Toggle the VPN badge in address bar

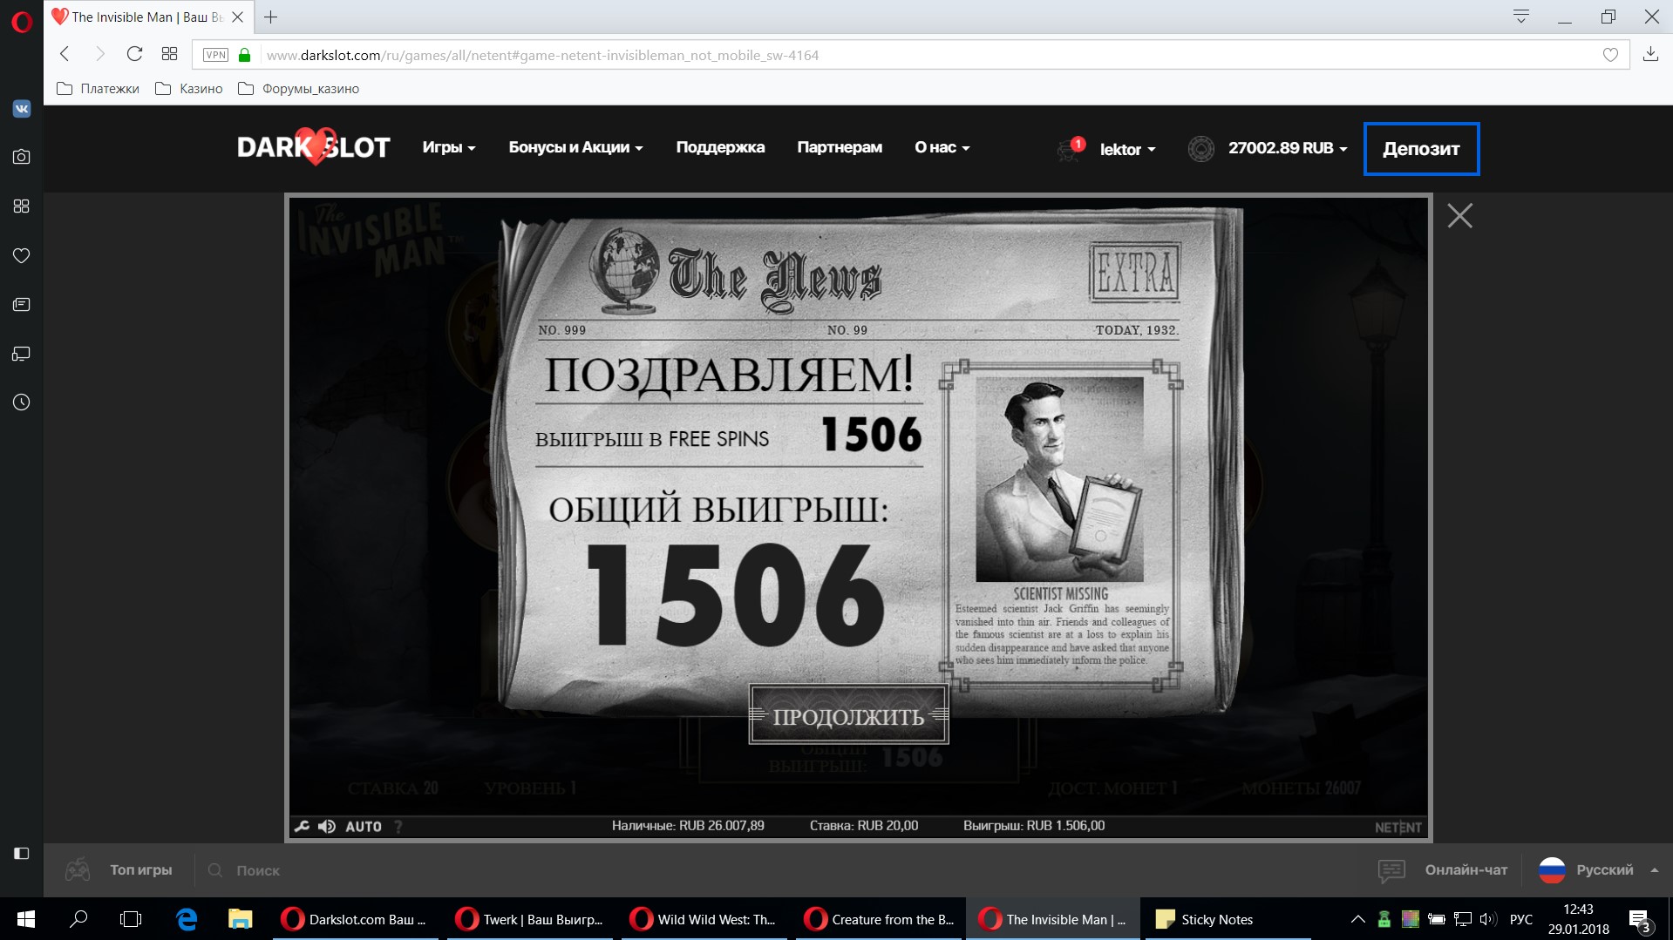tap(215, 55)
